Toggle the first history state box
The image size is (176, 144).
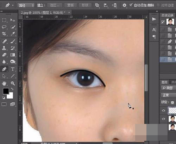(163, 29)
